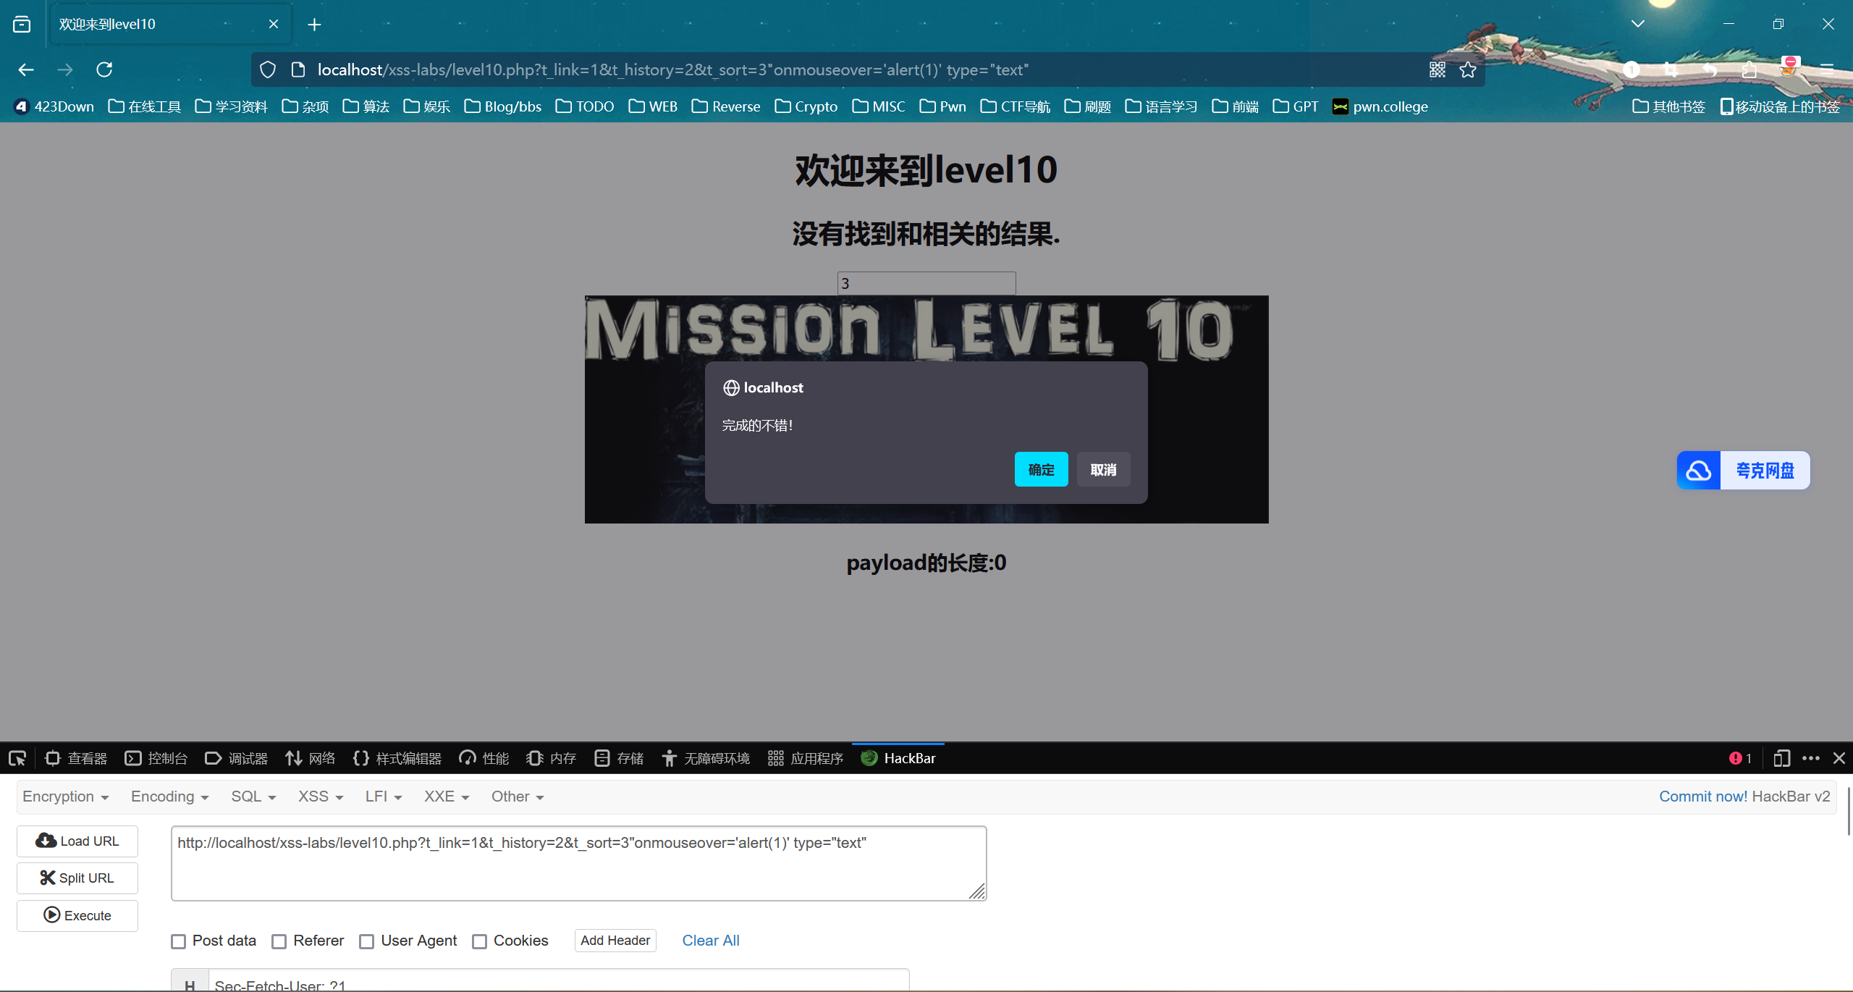Open the XSS dropdown in HackBar
This screenshot has width=1853, height=992.
click(320, 796)
